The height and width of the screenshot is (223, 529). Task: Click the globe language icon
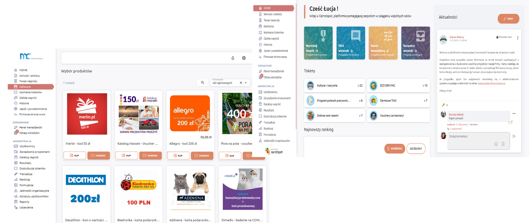[x=244, y=58]
